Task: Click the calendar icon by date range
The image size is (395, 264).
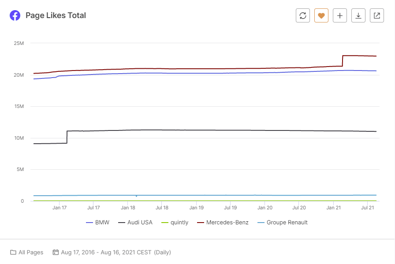Action: pos(56,252)
